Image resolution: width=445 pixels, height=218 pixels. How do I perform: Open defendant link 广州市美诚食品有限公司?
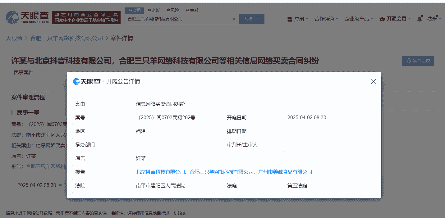285,172
